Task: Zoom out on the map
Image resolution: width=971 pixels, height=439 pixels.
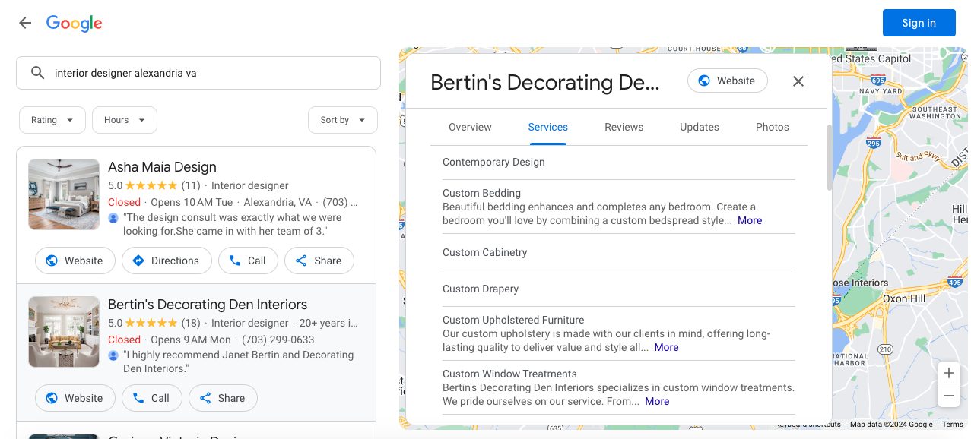Action: tap(948, 396)
